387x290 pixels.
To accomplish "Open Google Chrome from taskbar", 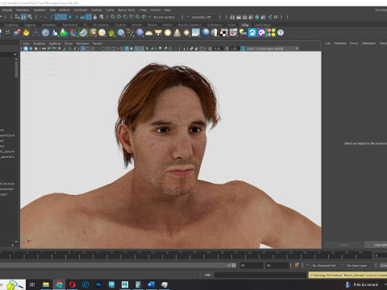I will click(x=59, y=284).
